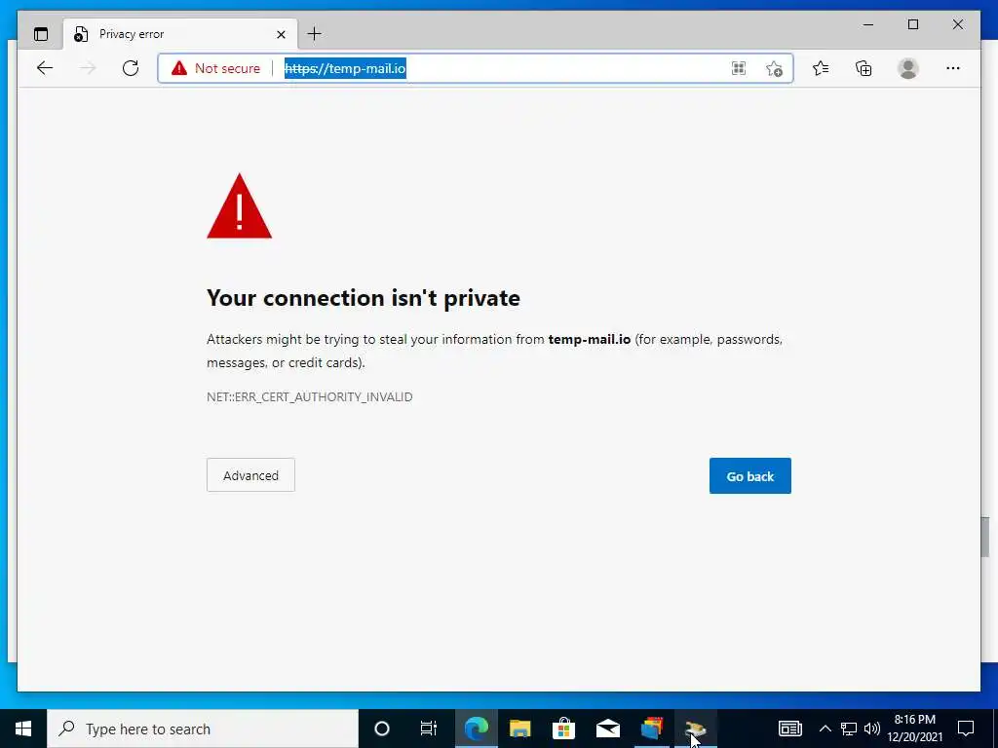The width and height of the screenshot is (998, 748).
Task: Open Settings and more ellipsis menu
Action: [953, 68]
